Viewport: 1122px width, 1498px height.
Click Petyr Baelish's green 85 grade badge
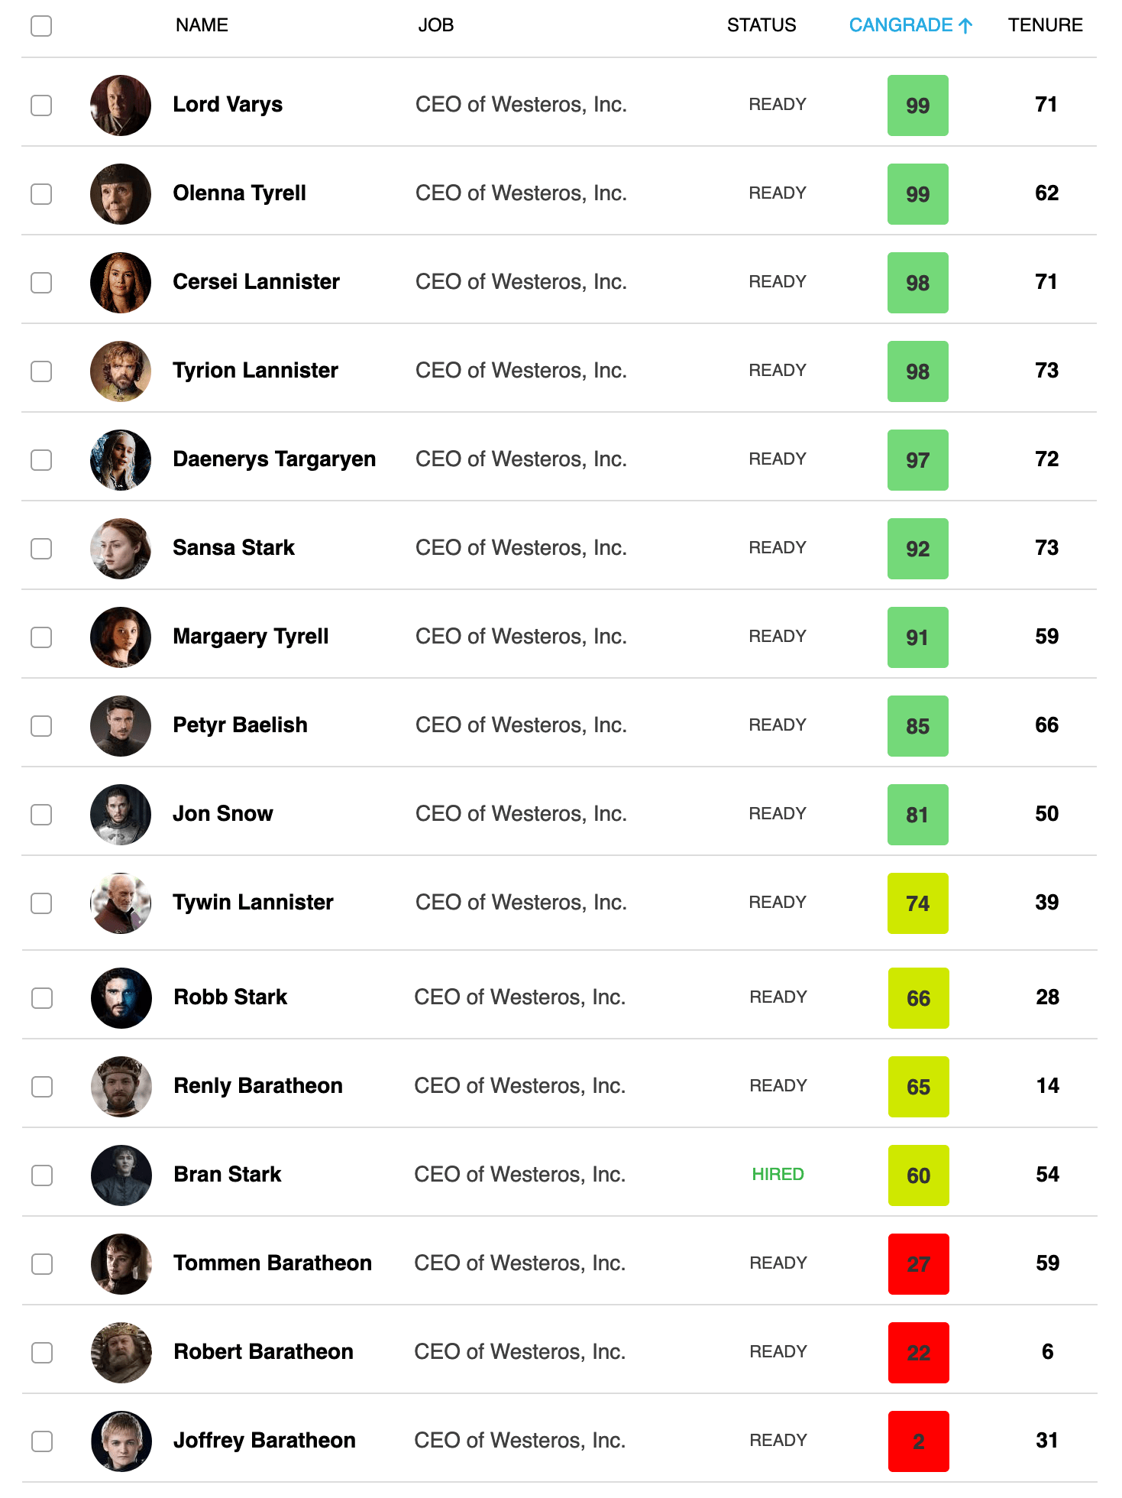tap(918, 726)
